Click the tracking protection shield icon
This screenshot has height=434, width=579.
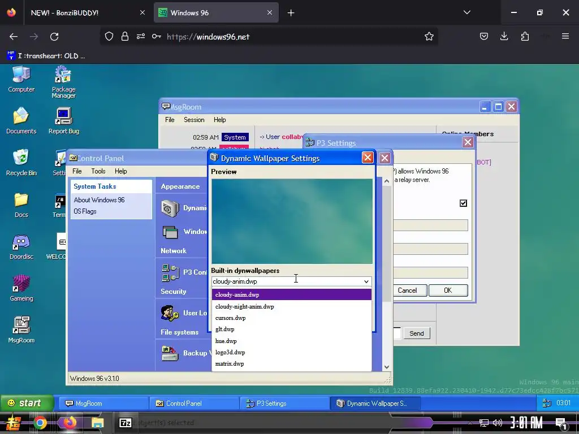[109, 36]
